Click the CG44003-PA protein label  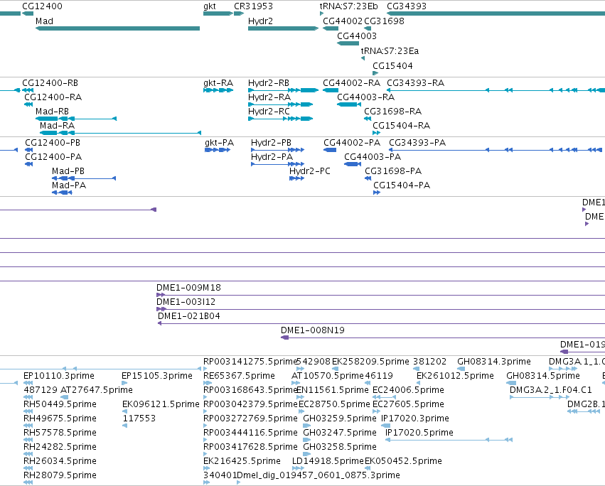[373, 157]
